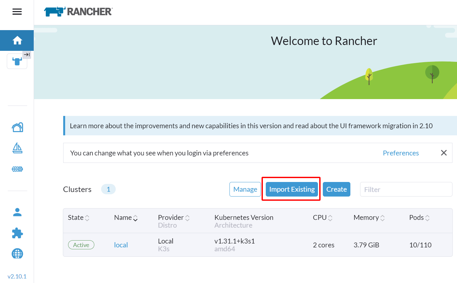Click the v1.31.1+k3s1 version cell
This screenshot has height=283, width=457.
point(235,241)
